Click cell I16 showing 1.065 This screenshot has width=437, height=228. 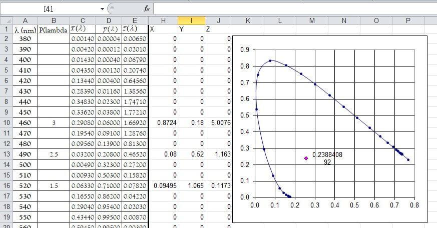191,185
